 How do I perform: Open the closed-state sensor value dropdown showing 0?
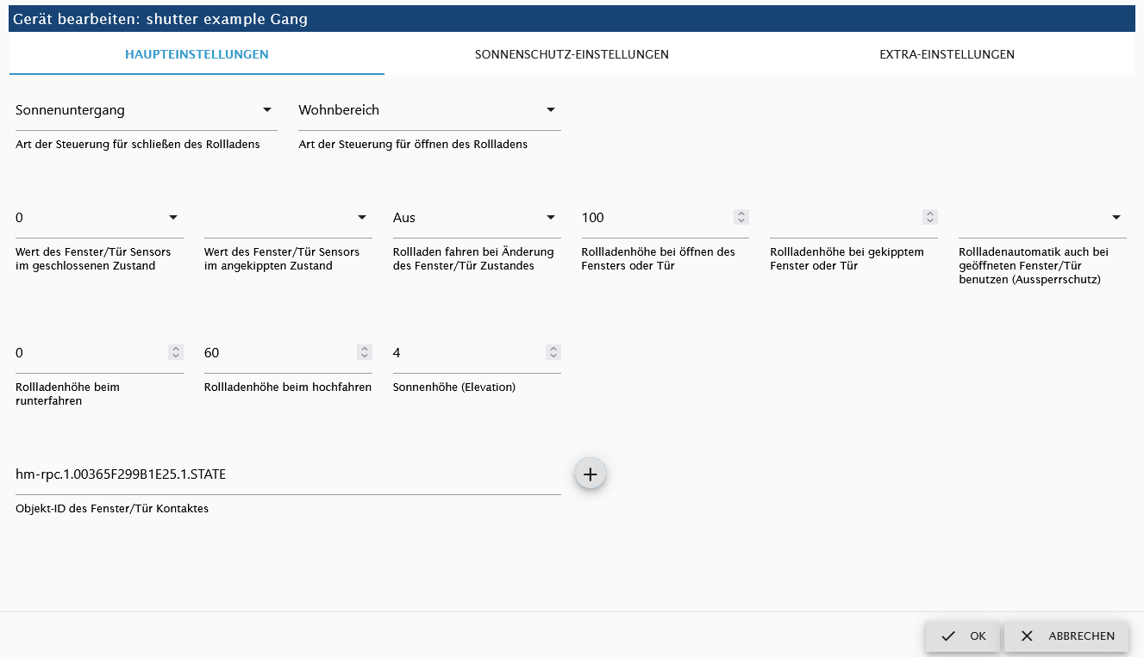tap(99, 218)
